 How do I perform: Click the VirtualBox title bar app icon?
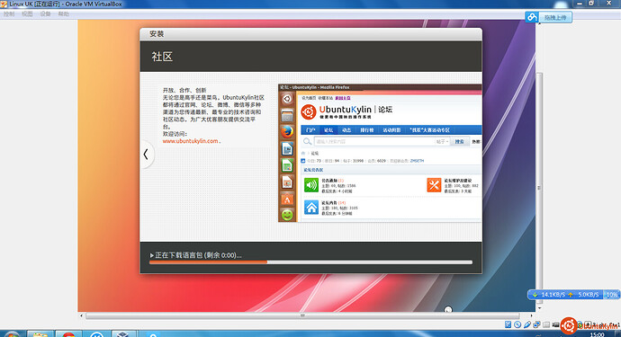pos(4,4)
